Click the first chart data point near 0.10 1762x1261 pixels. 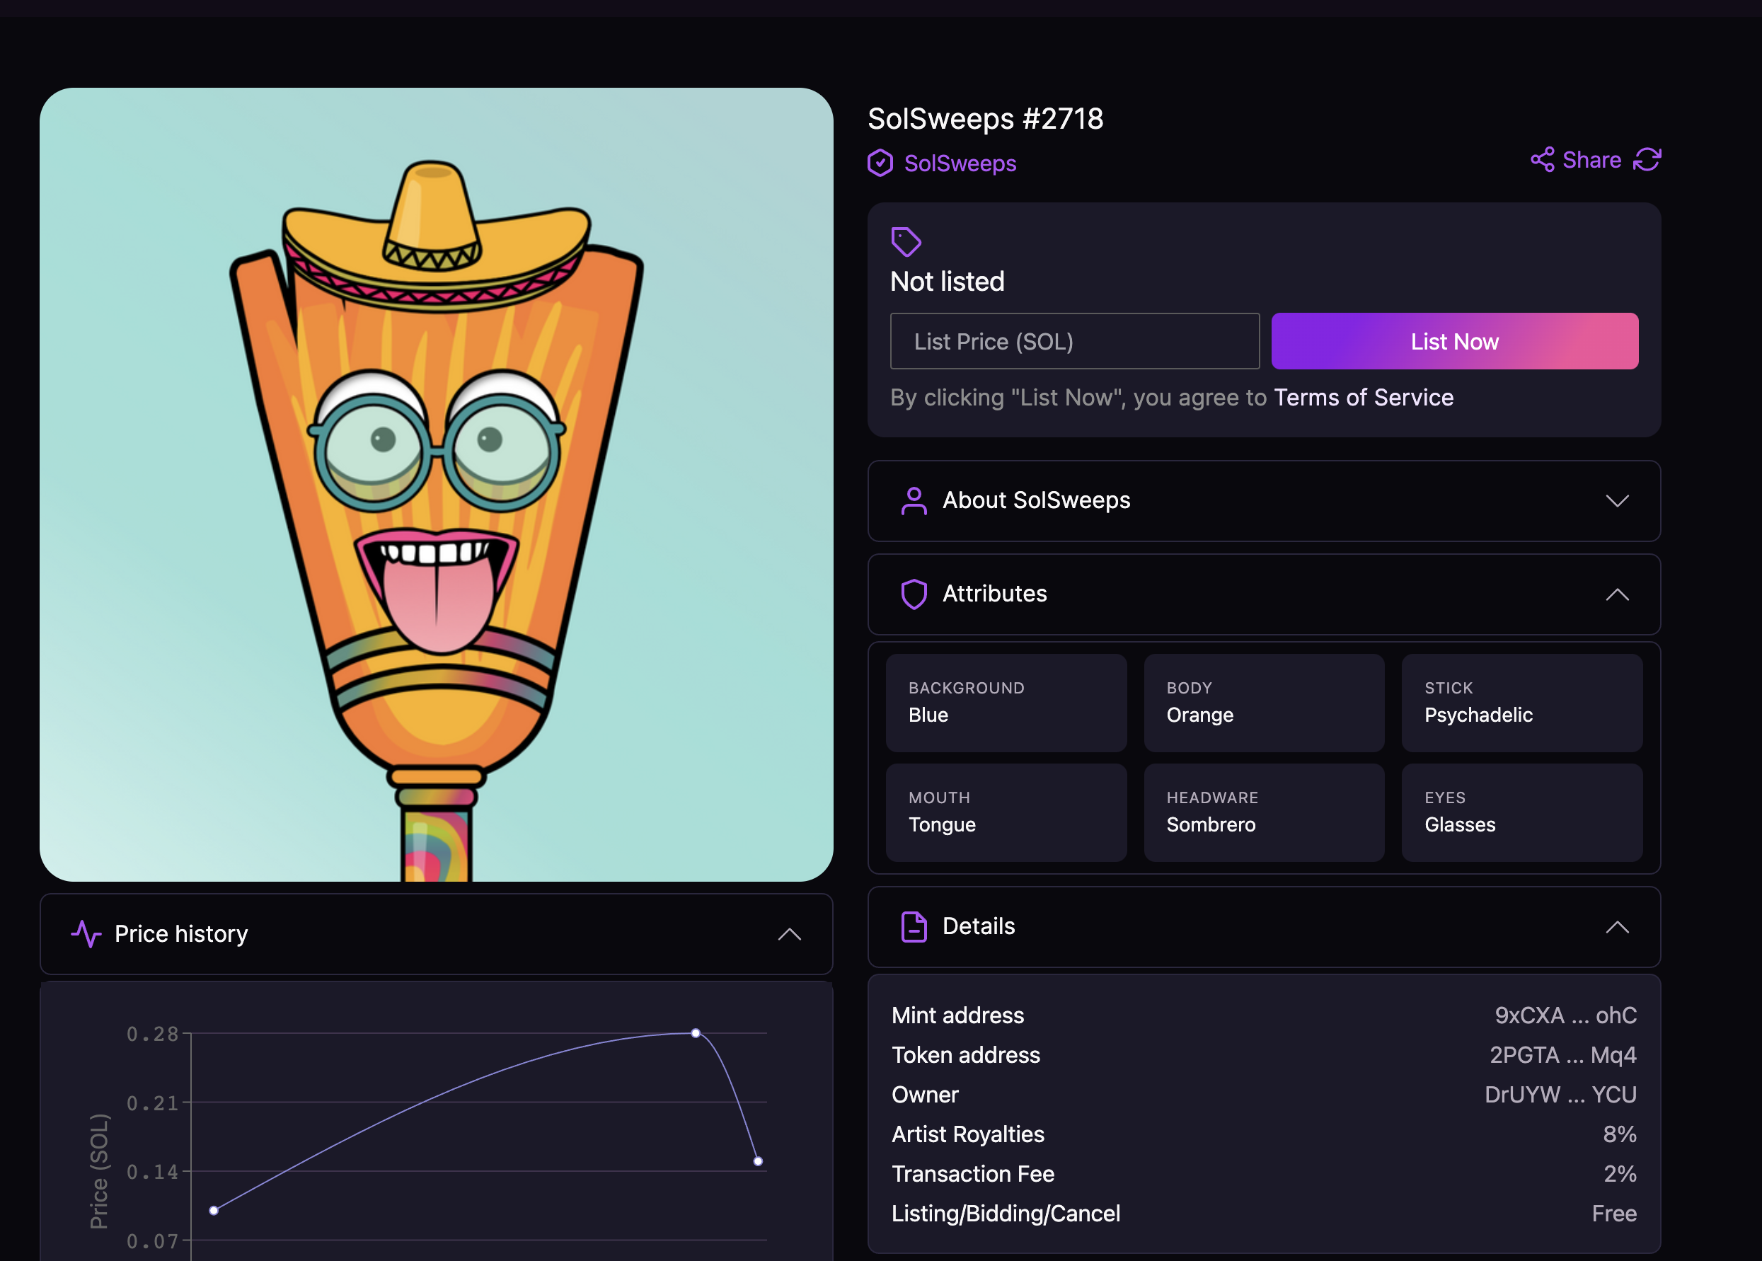[x=214, y=1211]
